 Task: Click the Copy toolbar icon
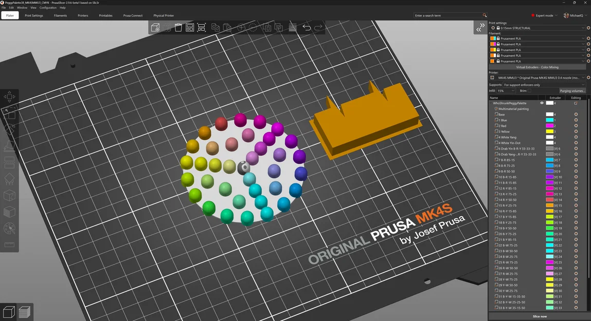[x=215, y=27]
